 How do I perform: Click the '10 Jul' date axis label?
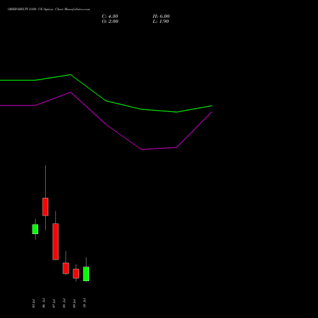coord(85,303)
